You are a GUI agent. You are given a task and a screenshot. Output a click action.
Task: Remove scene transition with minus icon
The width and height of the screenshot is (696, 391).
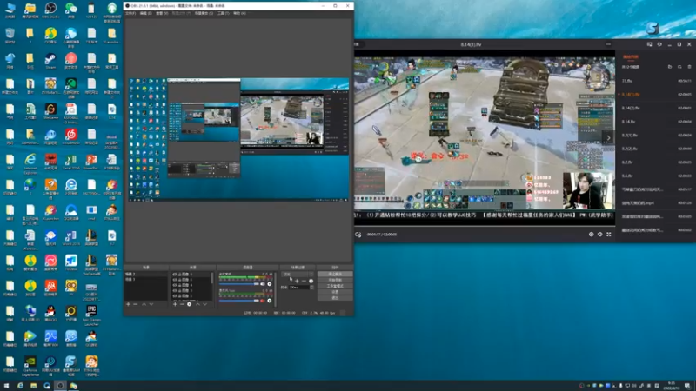(304, 281)
